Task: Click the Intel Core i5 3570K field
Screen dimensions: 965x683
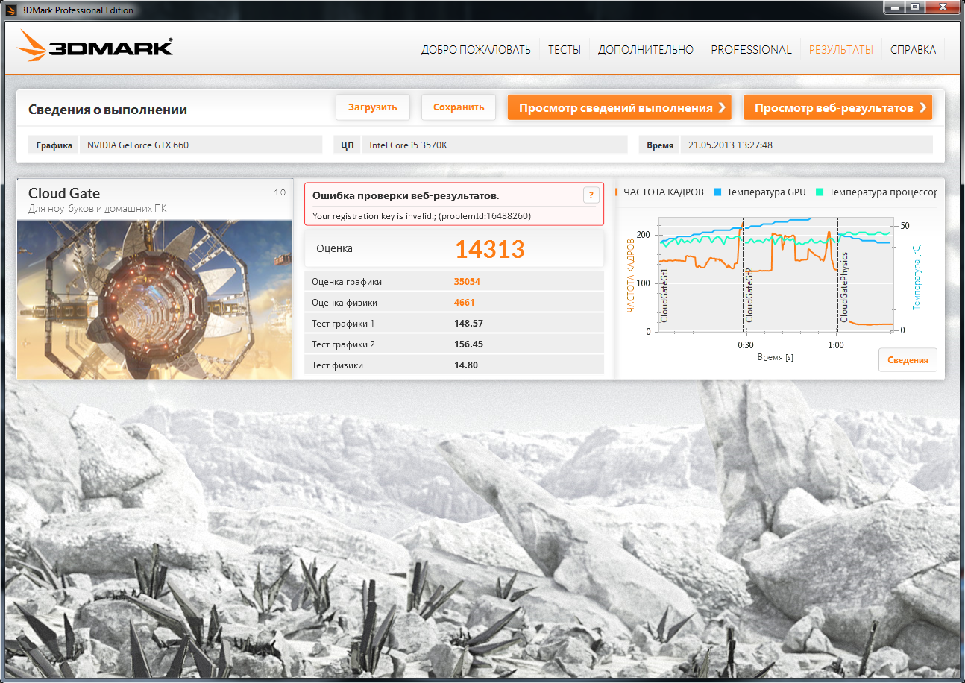Action: tap(494, 145)
